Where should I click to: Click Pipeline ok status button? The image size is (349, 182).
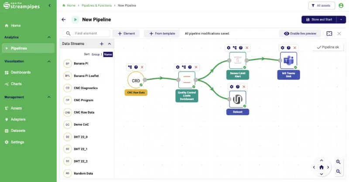pyautogui.click(x=328, y=47)
